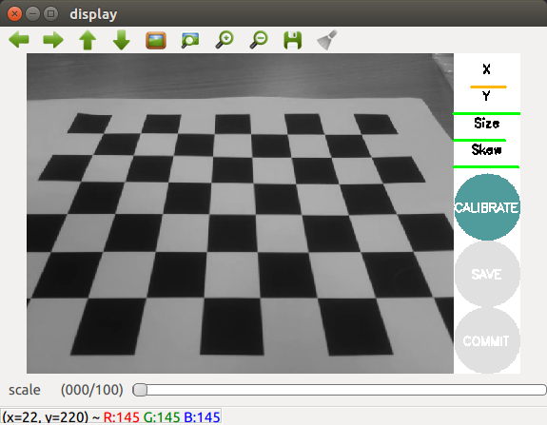
Task: Click the Size progress indicator label
Action: click(x=487, y=123)
